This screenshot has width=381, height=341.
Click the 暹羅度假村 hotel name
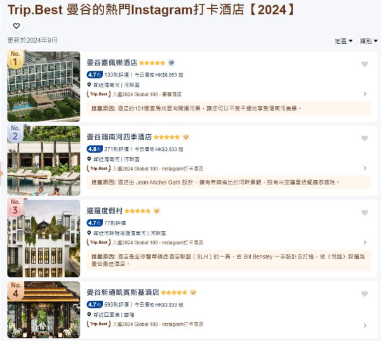click(105, 211)
